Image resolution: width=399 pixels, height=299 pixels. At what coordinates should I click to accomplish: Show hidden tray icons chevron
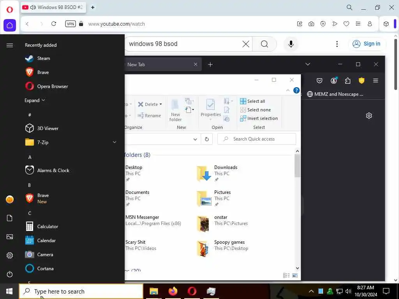click(311, 291)
